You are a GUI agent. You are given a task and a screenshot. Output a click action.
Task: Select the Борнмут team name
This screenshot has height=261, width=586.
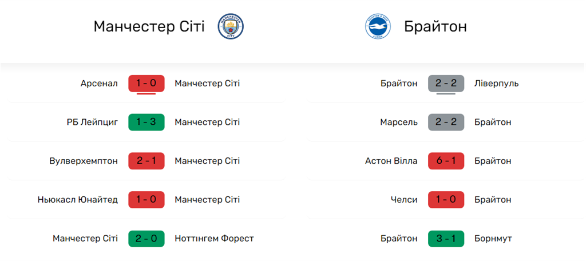493,239
